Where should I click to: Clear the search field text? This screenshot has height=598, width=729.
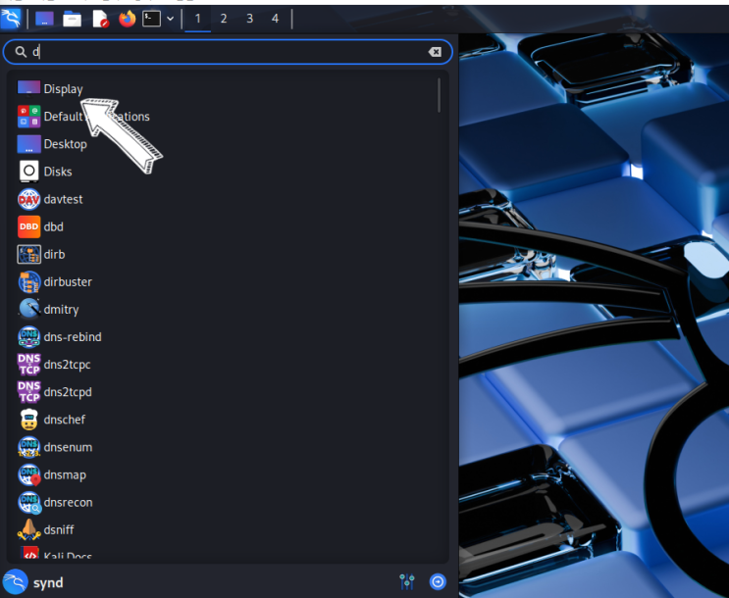[435, 52]
